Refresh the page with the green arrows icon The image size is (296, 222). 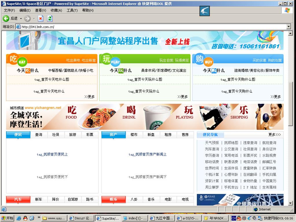click(x=50, y=18)
